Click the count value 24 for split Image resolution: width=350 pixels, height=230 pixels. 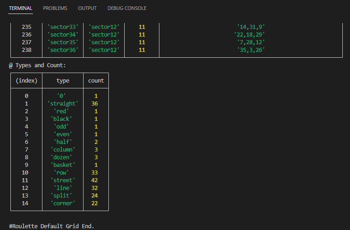95,195
